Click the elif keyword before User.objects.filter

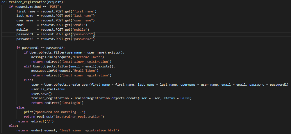(28, 66)
